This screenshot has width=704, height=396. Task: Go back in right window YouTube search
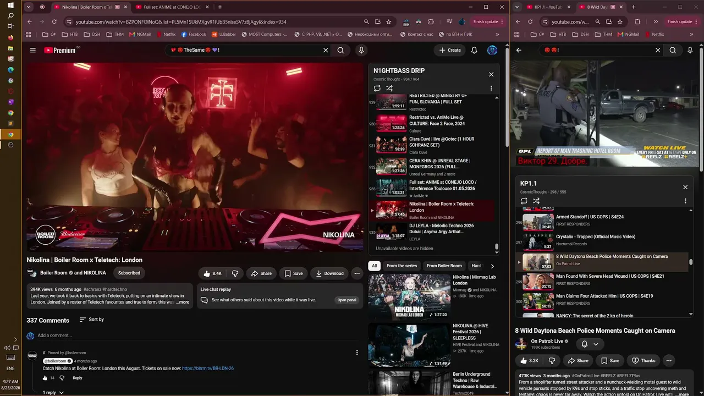point(519,50)
